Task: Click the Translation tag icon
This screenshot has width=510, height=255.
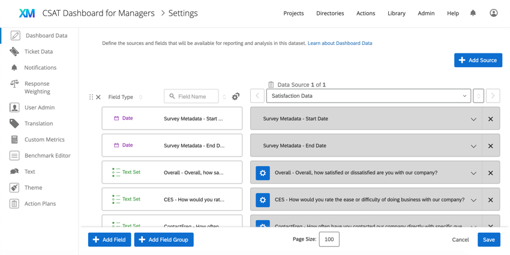Action: [x=14, y=124]
